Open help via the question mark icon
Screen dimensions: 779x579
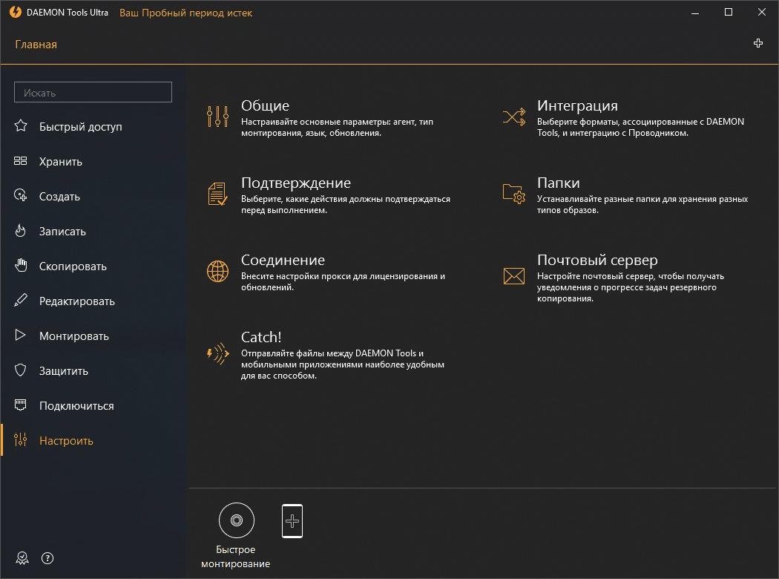47,558
